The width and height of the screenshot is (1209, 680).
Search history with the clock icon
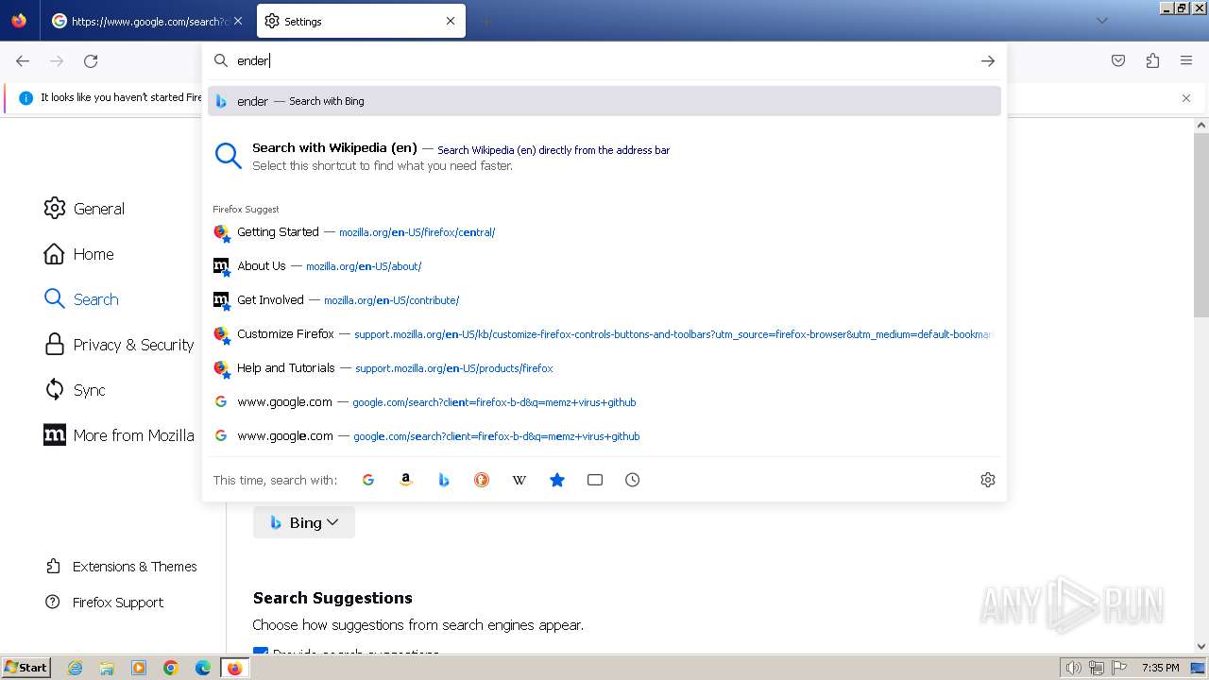pos(633,480)
